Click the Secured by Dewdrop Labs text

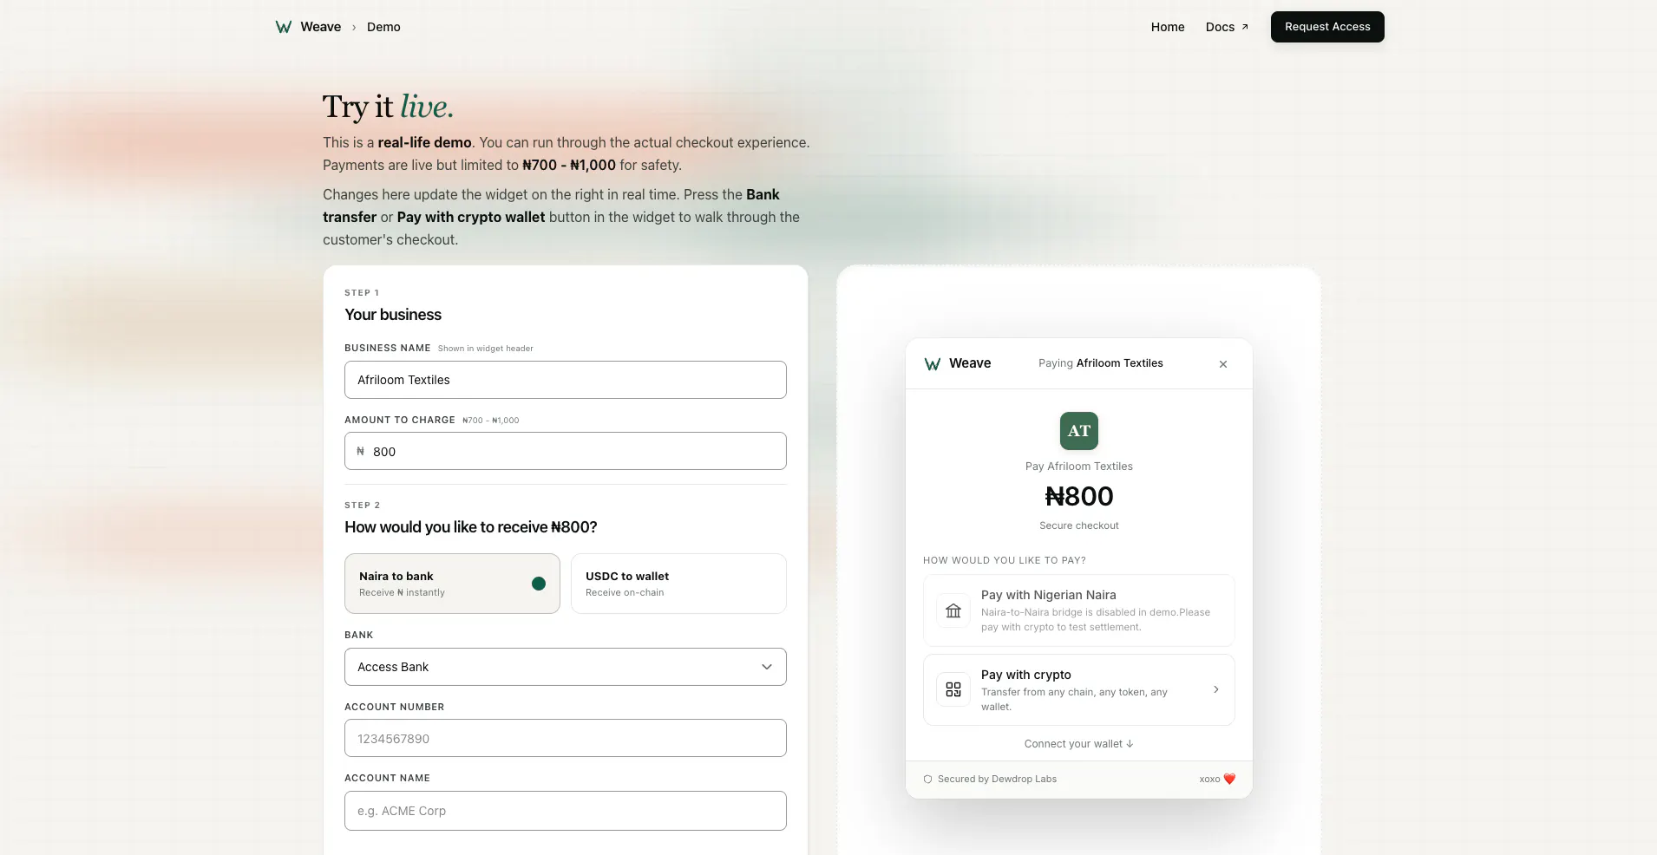tap(997, 779)
